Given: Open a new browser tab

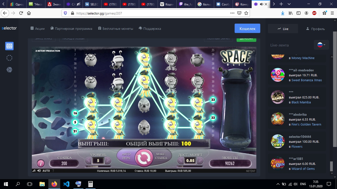Looking at the screenshot, I should coord(281,4).
